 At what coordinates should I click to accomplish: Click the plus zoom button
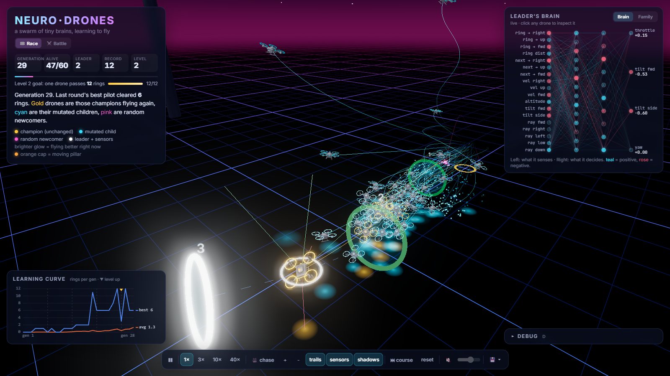tap(285, 360)
